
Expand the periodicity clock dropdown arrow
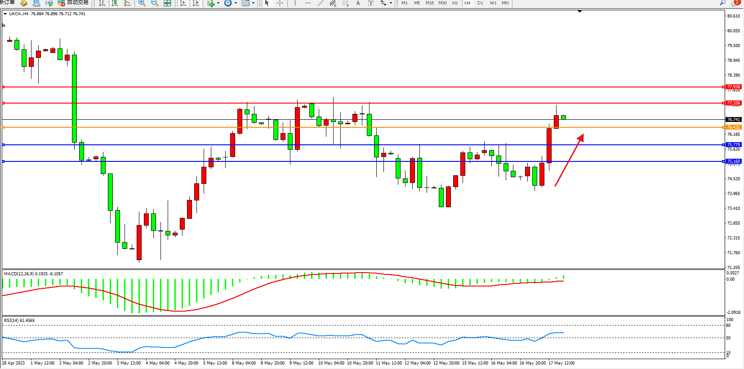[x=236, y=3]
